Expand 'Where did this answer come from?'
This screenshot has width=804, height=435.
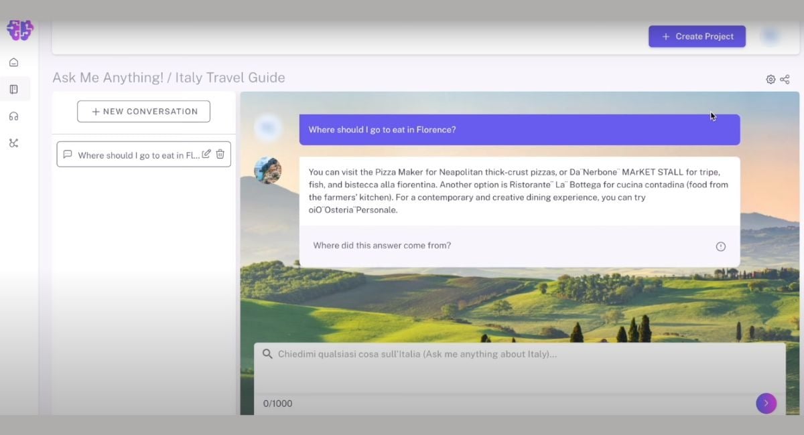click(382, 246)
